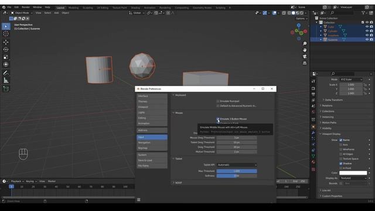Select the Rotate tool

6,49
